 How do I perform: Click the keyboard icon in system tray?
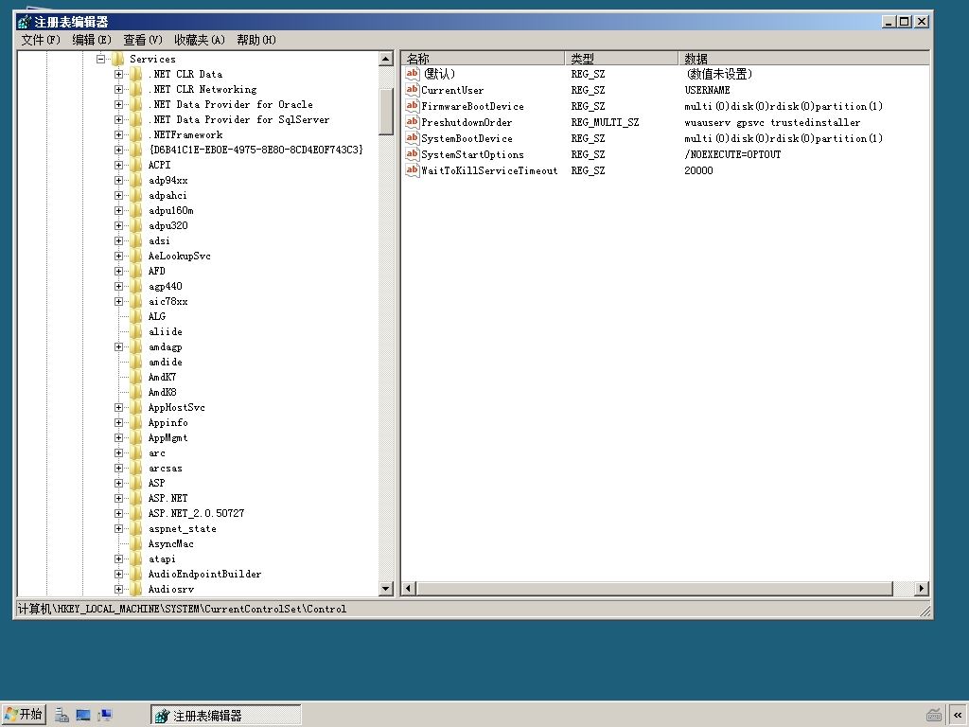pos(934,716)
